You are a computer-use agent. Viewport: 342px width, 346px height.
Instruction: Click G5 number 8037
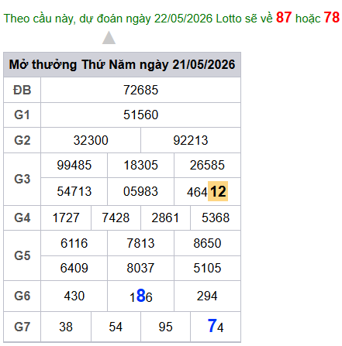click(140, 268)
